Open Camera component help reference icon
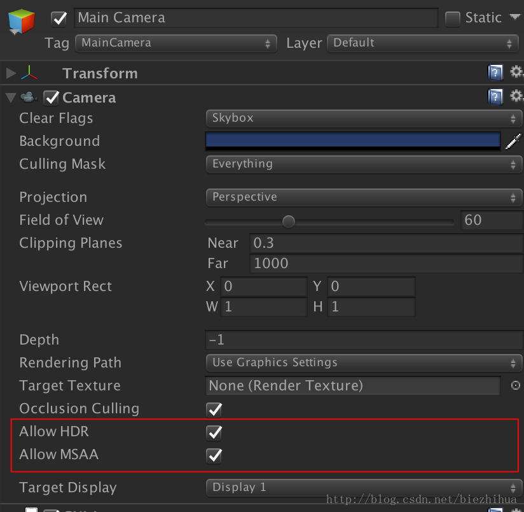 coord(495,97)
